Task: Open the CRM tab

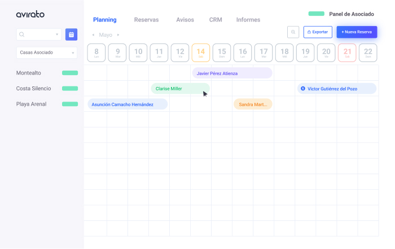Action: 216,20
